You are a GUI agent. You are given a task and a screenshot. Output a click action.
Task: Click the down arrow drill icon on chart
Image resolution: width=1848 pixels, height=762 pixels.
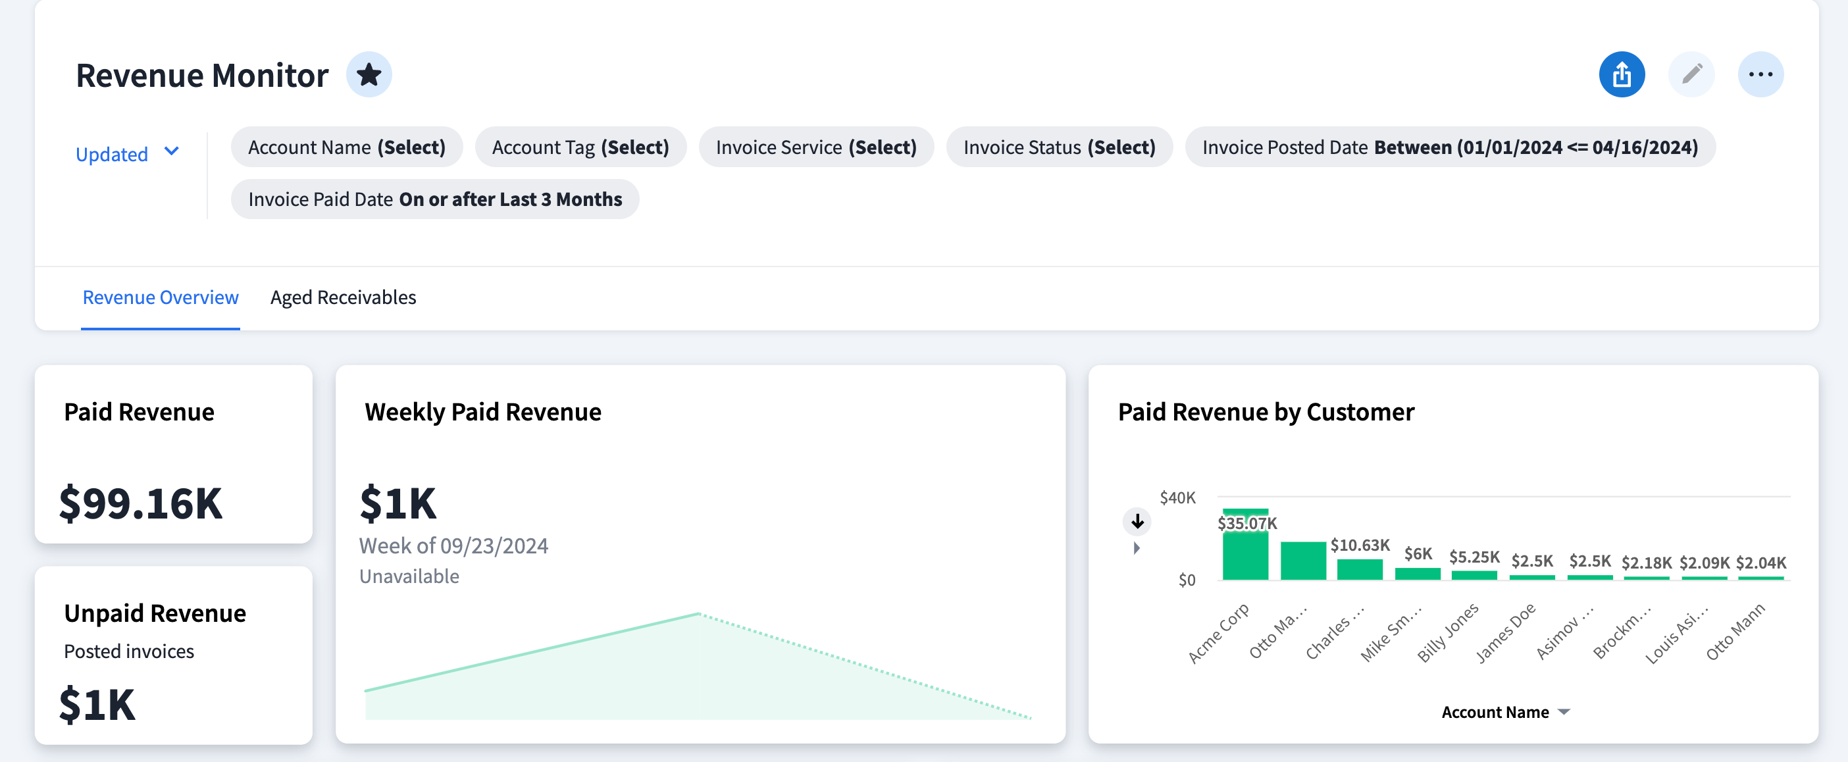tap(1137, 521)
